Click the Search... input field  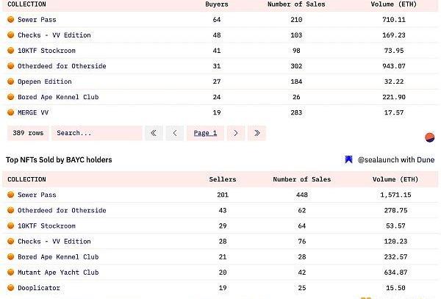tap(97, 133)
